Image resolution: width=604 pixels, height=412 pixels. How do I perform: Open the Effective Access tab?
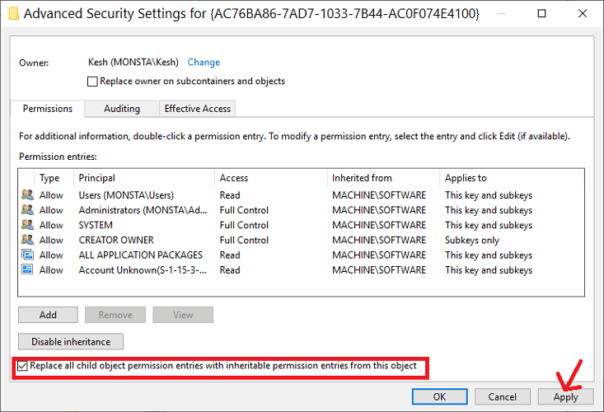[197, 109]
